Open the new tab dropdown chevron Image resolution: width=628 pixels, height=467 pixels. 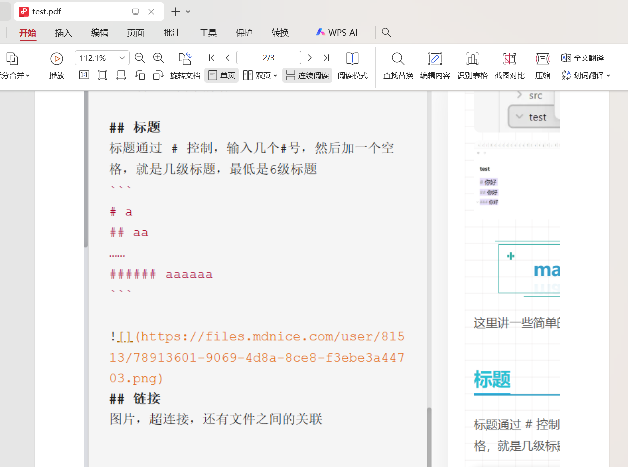pos(188,11)
